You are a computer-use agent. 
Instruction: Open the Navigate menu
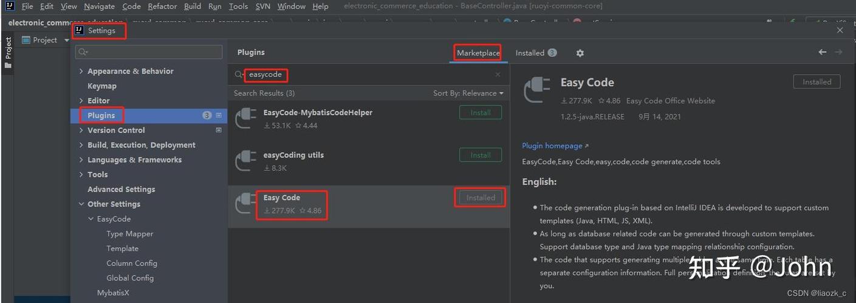tap(99, 6)
